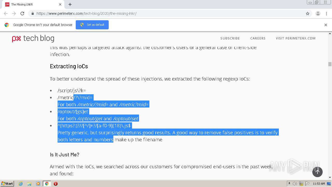Select The Missing LNKR tab

[x=33, y=4]
